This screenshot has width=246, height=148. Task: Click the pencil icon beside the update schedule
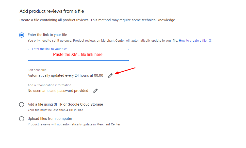coord(110,76)
